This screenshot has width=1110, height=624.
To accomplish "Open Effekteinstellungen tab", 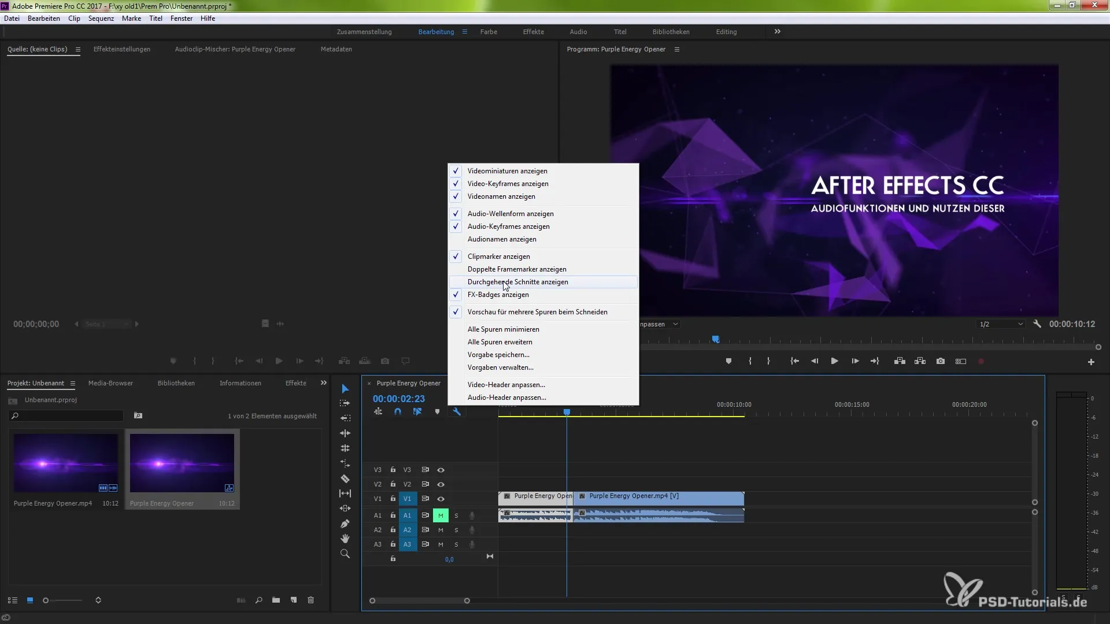I will coord(122,49).
